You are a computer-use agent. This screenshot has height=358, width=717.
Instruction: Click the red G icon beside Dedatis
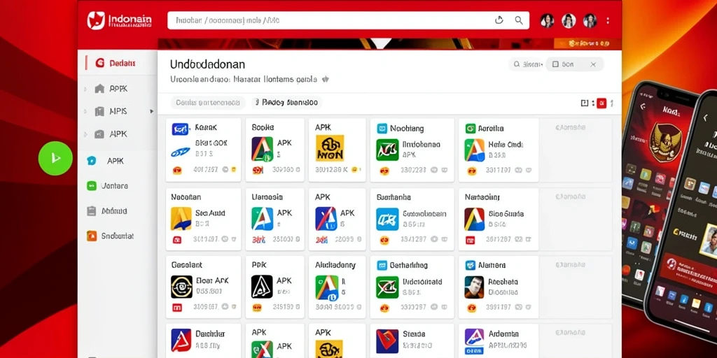tap(99, 63)
